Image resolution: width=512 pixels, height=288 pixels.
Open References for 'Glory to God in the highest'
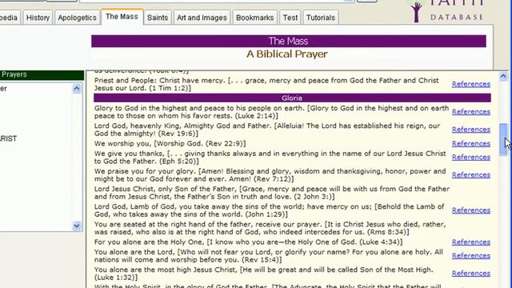471,112
